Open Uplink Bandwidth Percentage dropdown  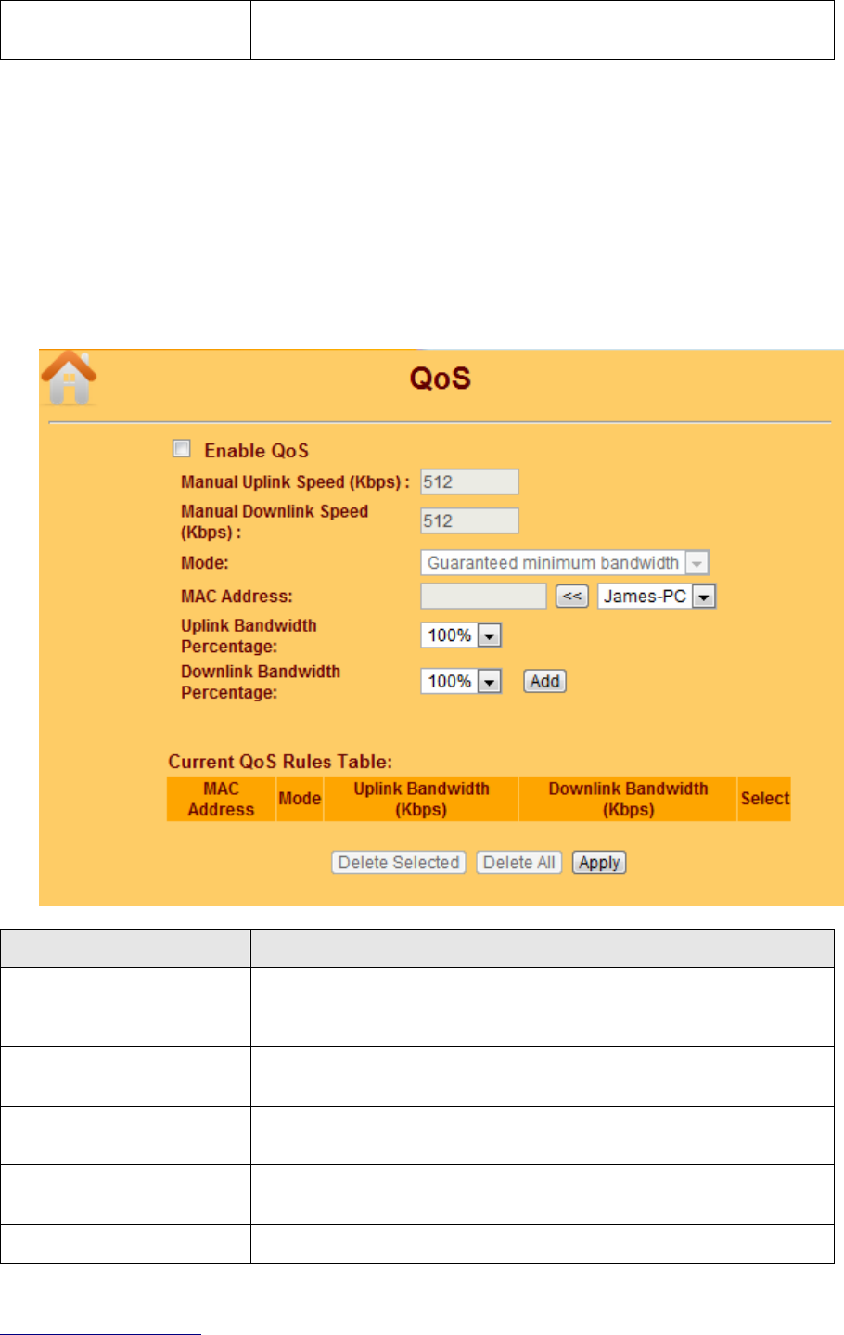coord(461,635)
